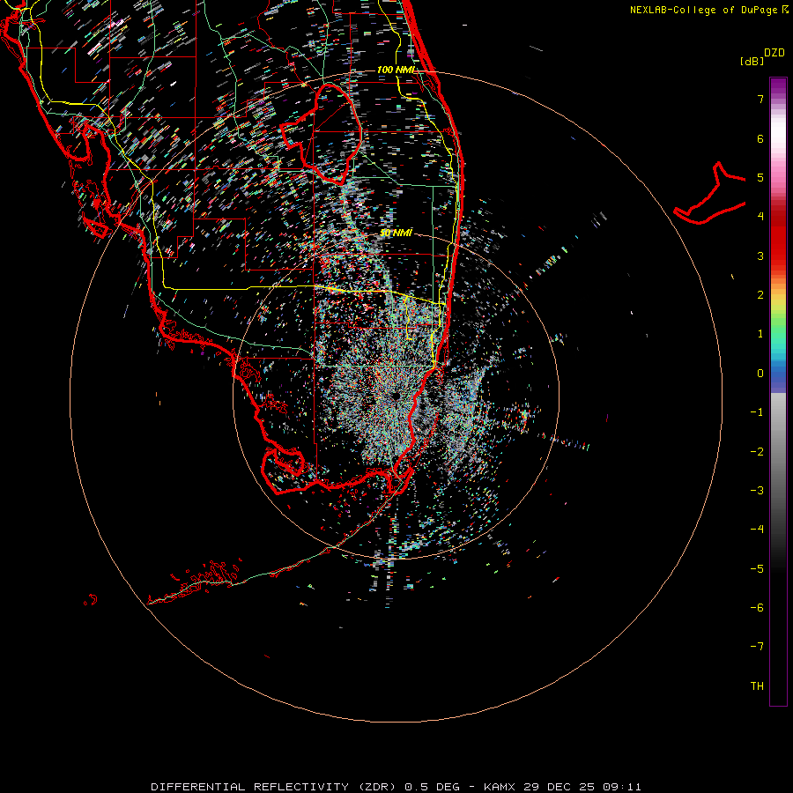Viewport: 793px width, 793px height.
Task: Click the -7 dB tick label
Action: click(x=757, y=647)
